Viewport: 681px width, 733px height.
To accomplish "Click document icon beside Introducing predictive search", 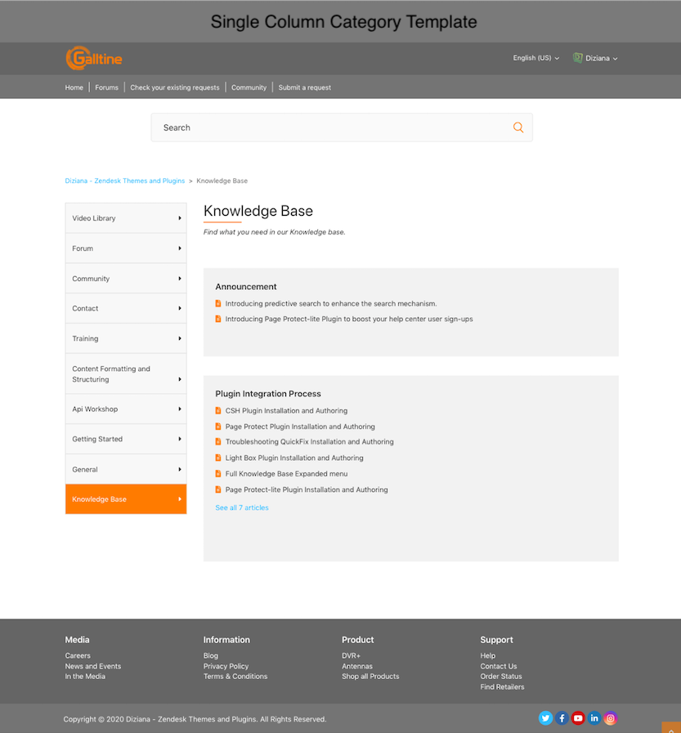I will [x=218, y=303].
